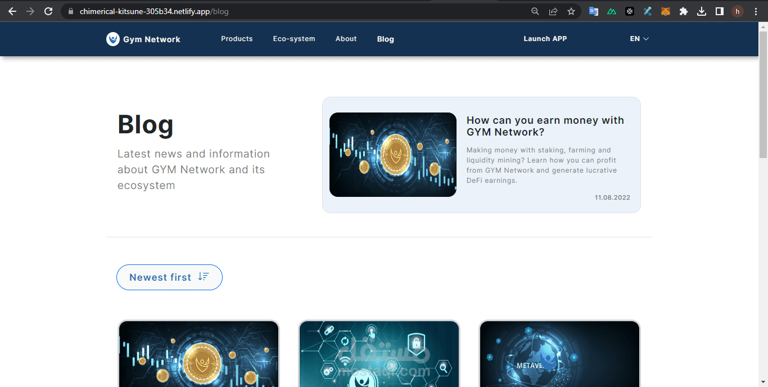Viewport: 768px width, 387px height.
Task: Open first blog card with gold coin
Action: coord(199,354)
